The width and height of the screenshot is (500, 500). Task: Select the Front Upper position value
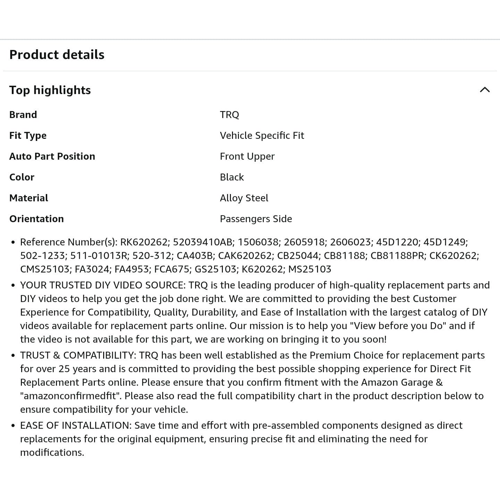pos(247,156)
